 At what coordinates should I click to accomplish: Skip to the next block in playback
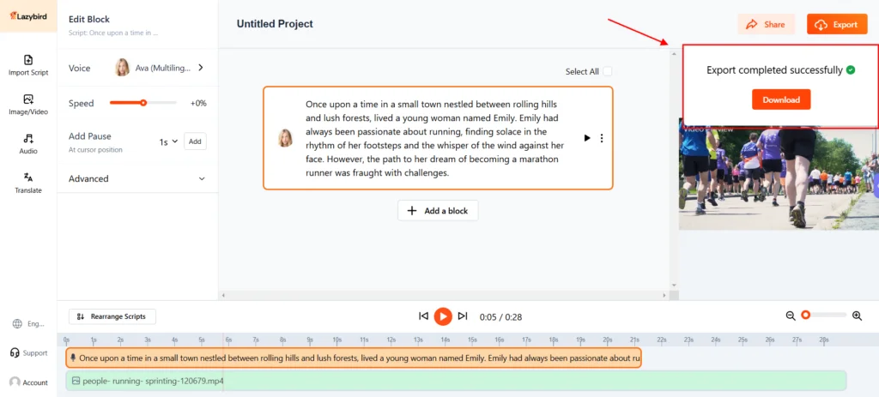click(x=463, y=316)
